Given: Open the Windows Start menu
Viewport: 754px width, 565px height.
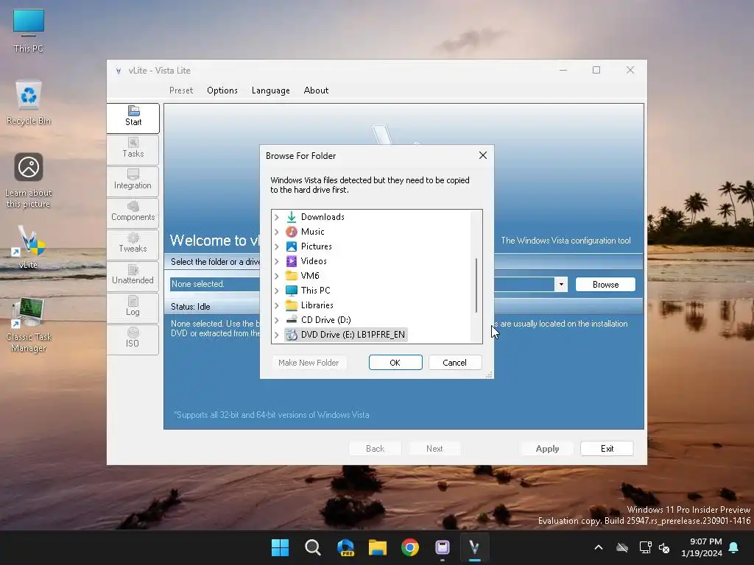Looking at the screenshot, I should pyautogui.click(x=280, y=547).
